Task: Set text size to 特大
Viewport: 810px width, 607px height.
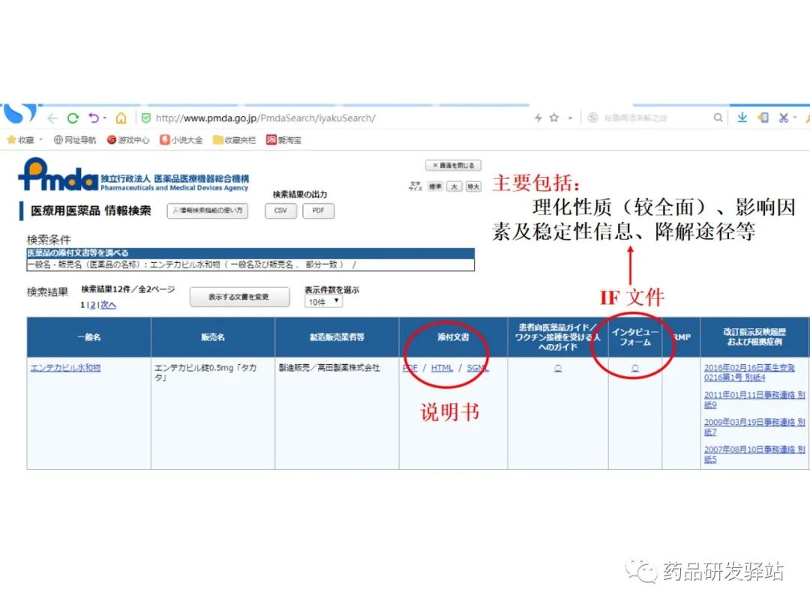Action: 473,187
